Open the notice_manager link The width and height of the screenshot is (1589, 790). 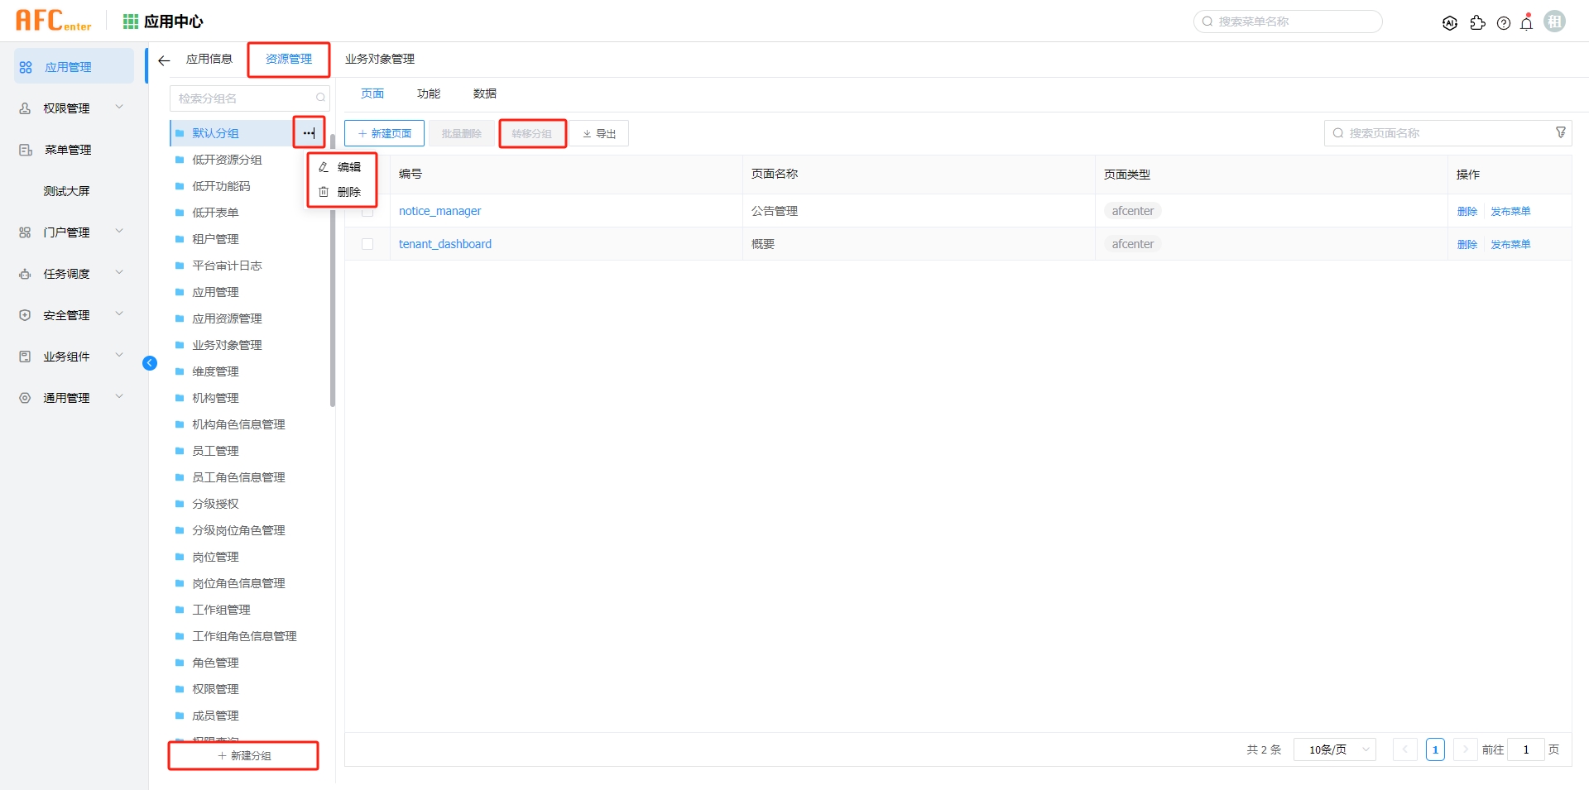[439, 211]
